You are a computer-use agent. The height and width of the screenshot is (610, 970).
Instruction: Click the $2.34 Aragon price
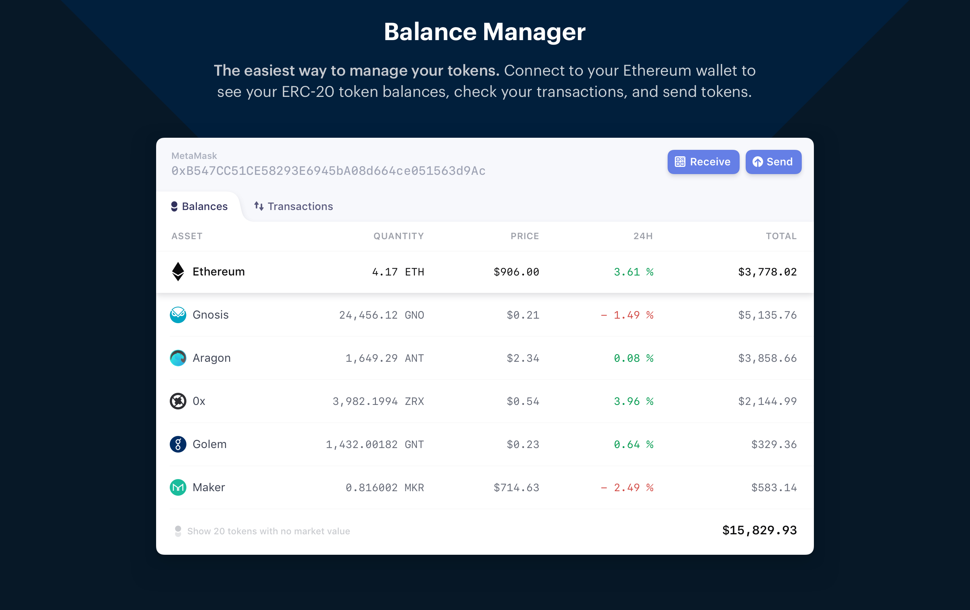[x=523, y=358]
